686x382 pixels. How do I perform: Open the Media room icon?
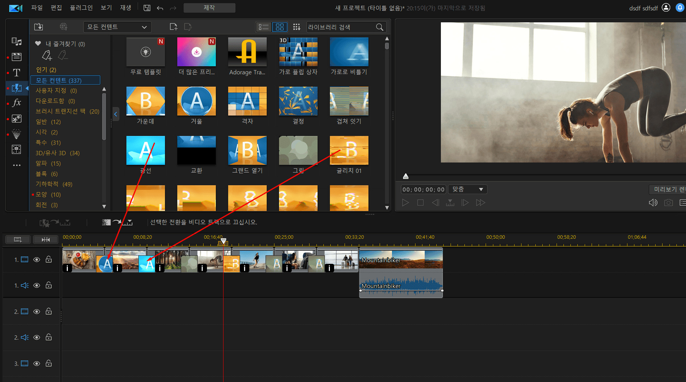(17, 42)
